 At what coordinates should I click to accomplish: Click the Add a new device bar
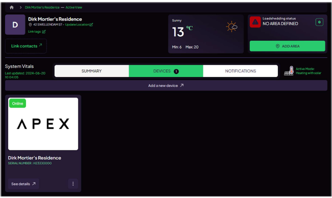pyautogui.click(x=166, y=86)
